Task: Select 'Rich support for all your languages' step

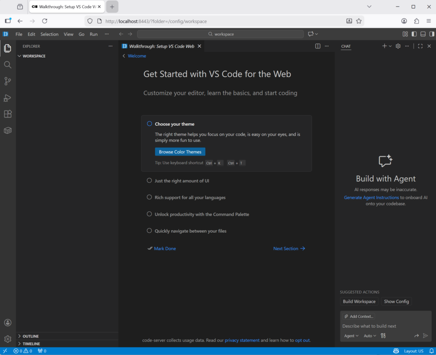Action: pos(190,197)
